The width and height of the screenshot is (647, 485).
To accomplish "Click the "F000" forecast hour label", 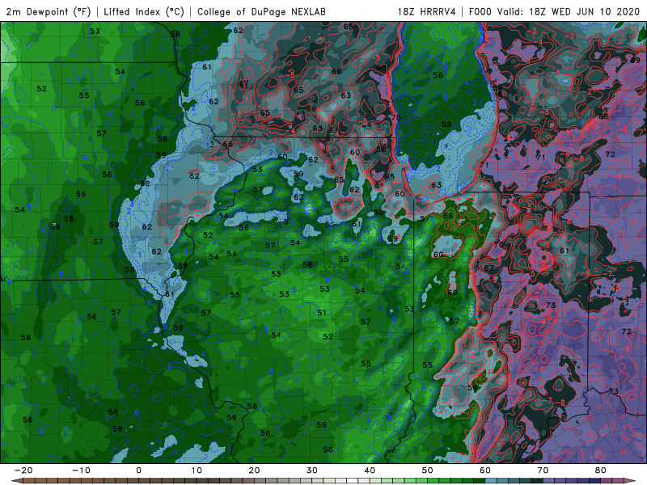I will click(481, 11).
